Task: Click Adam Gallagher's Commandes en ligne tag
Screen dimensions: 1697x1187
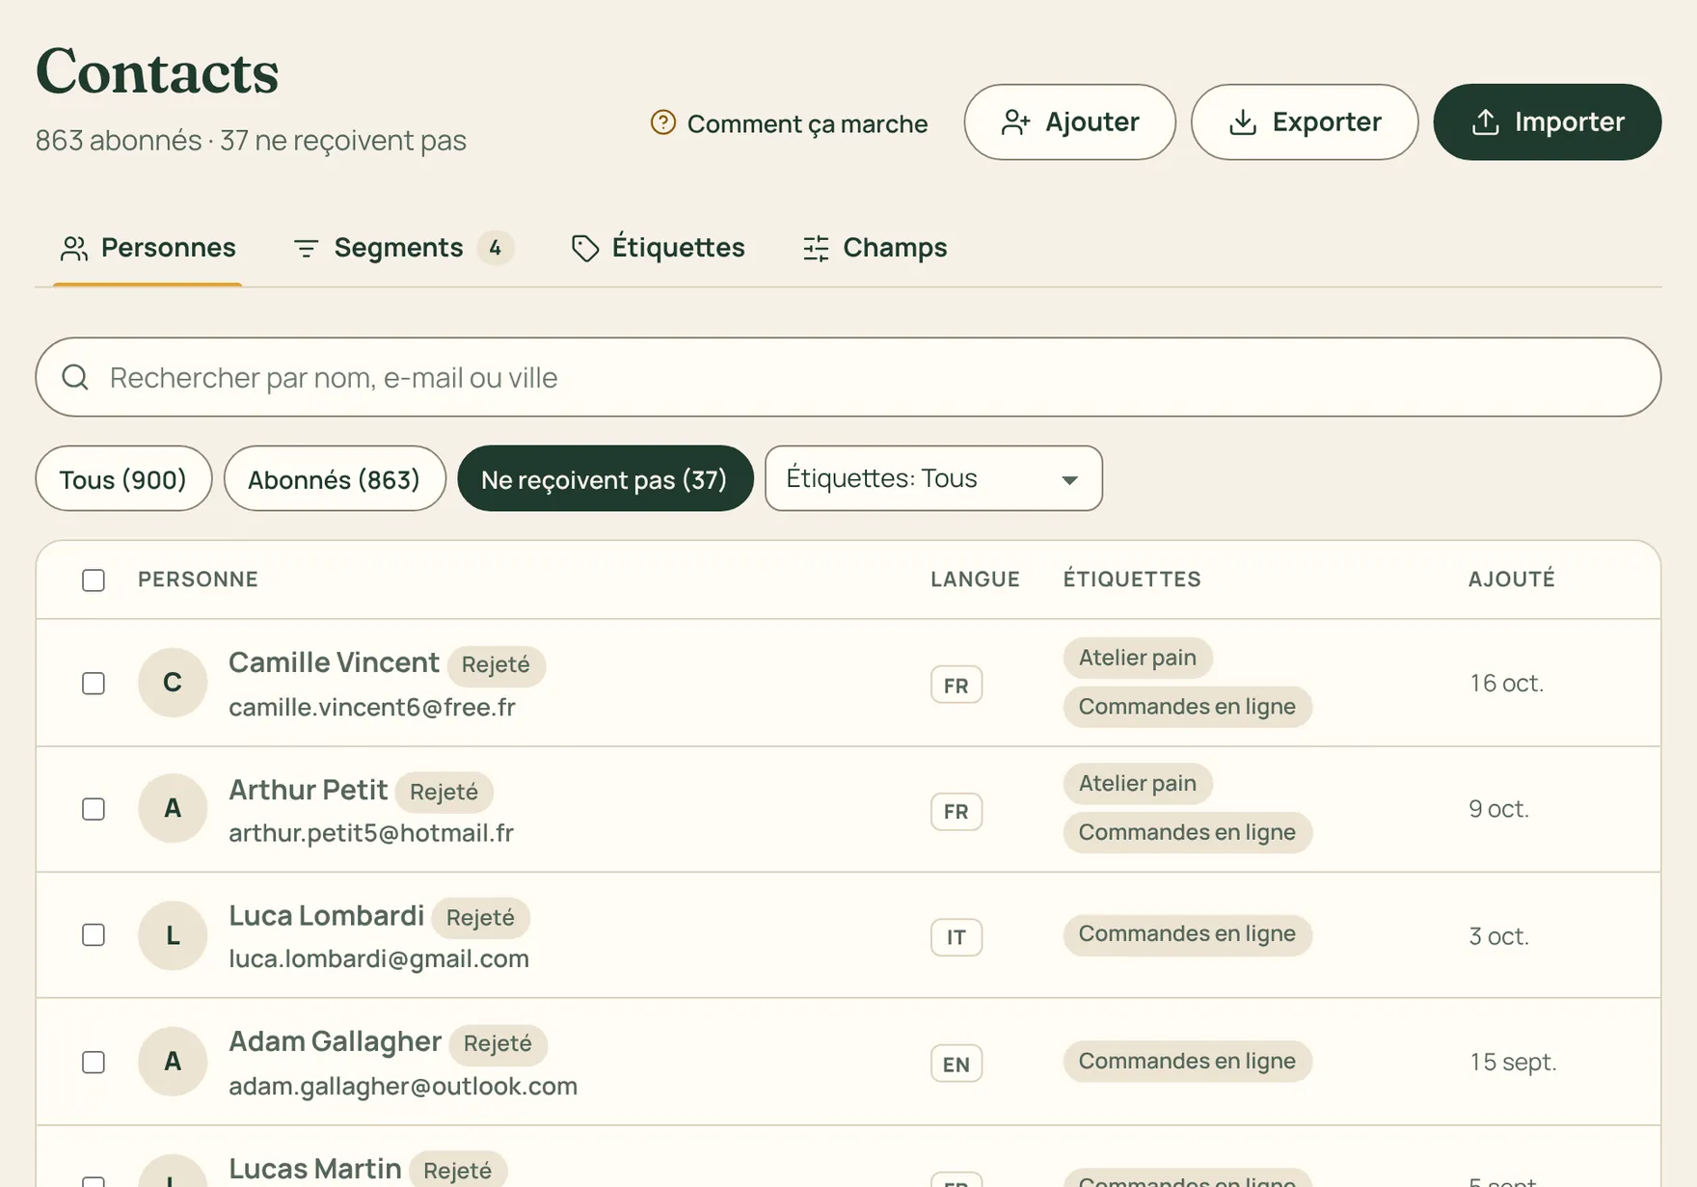Action: pyautogui.click(x=1187, y=1061)
